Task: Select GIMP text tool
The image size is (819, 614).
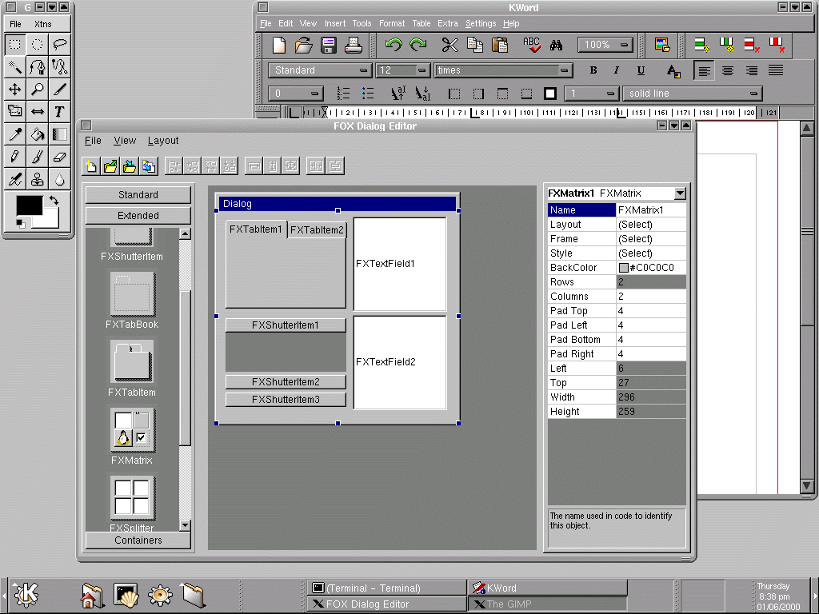Action: click(59, 112)
